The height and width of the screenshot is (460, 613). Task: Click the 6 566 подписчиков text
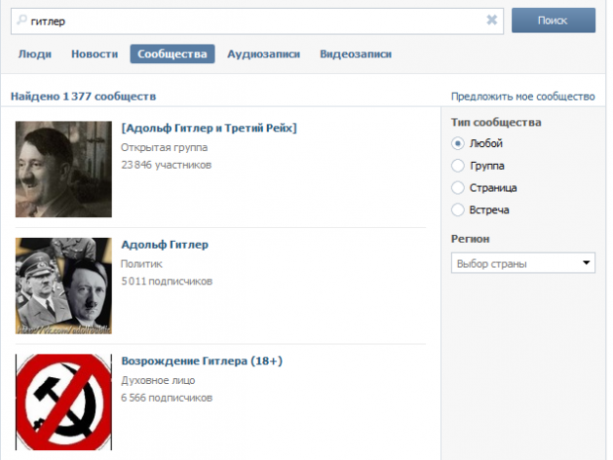[166, 398]
